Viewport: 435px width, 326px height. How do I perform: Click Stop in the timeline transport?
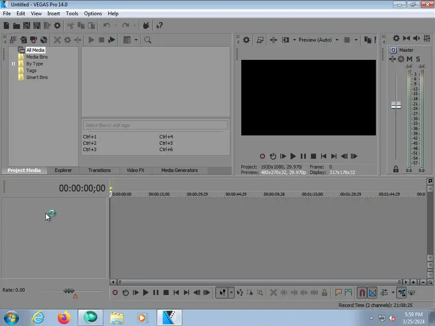coord(166,292)
